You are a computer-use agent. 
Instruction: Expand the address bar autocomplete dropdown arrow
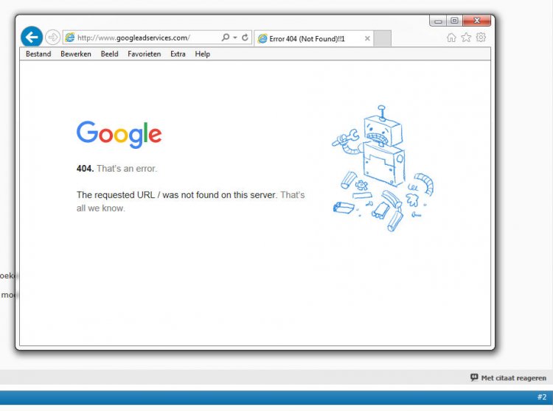coord(235,38)
